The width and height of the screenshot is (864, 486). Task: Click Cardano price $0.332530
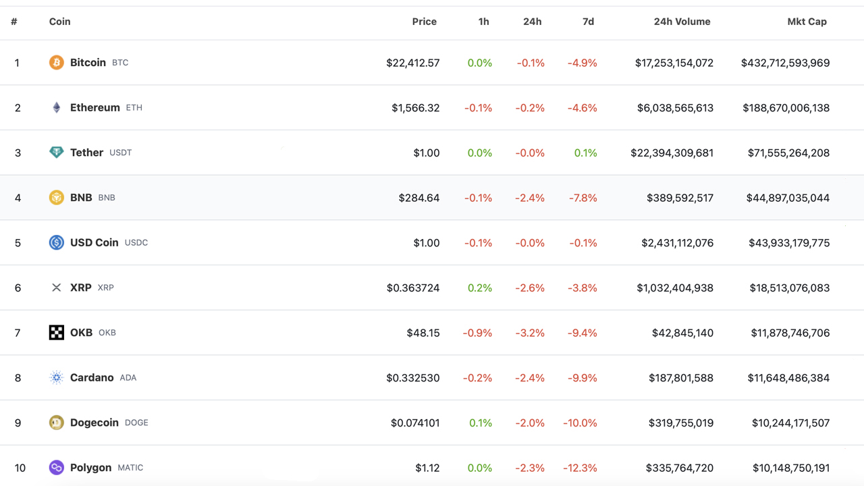(x=413, y=378)
